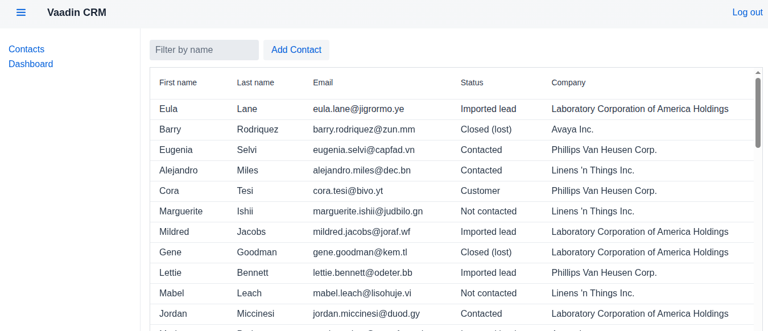
Task: Click the grid's vertical scrollbar thumb
Action: [758, 113]
